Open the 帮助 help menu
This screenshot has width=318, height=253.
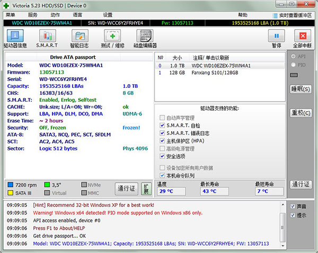pyautogui.click(x=243, y=15)
